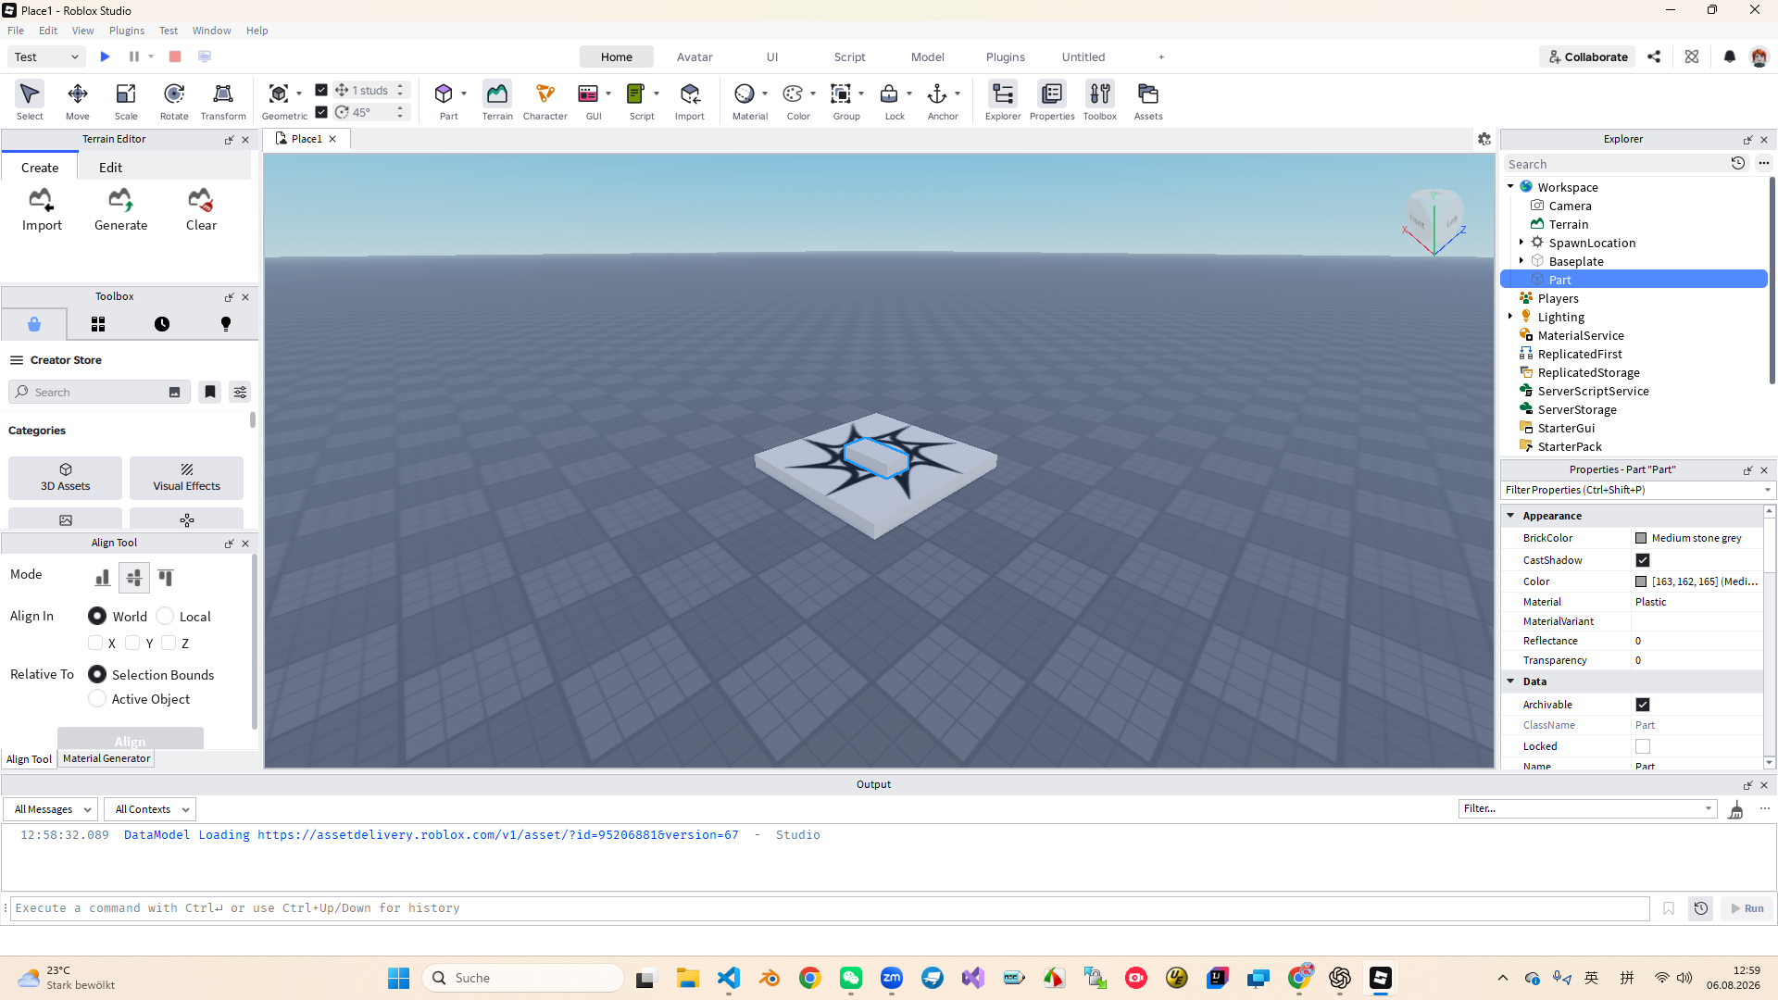
Task: Start playtest with Play button
Action: [x=106, y=56]
